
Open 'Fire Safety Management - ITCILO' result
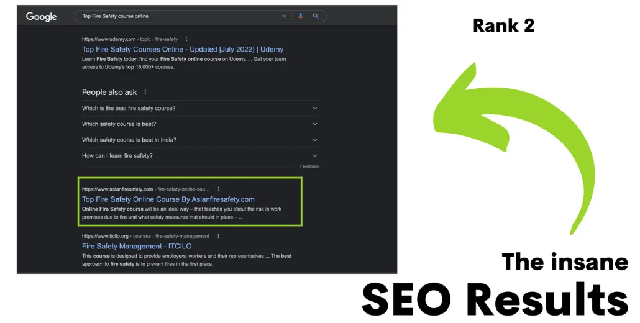coord(137,247)
